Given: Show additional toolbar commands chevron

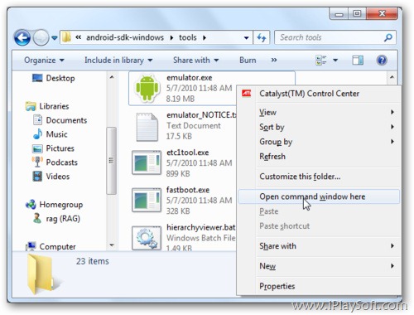Looking at the screenshot, I should pyautogui.click(x=274, y=60).
